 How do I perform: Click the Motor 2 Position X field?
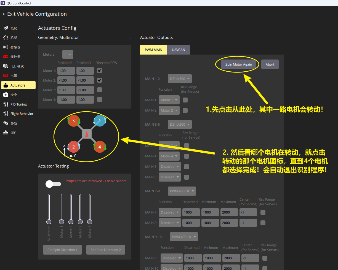pyautogui.click(x=66, y=80)
